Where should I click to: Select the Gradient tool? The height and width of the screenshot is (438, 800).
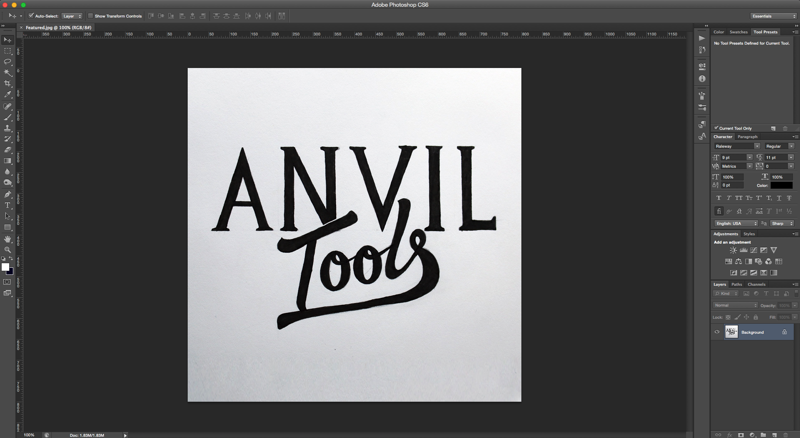click(8, 161)
